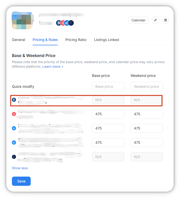Click the blue building icon in the third row
The image size is (180, 198).
point(14,128)
